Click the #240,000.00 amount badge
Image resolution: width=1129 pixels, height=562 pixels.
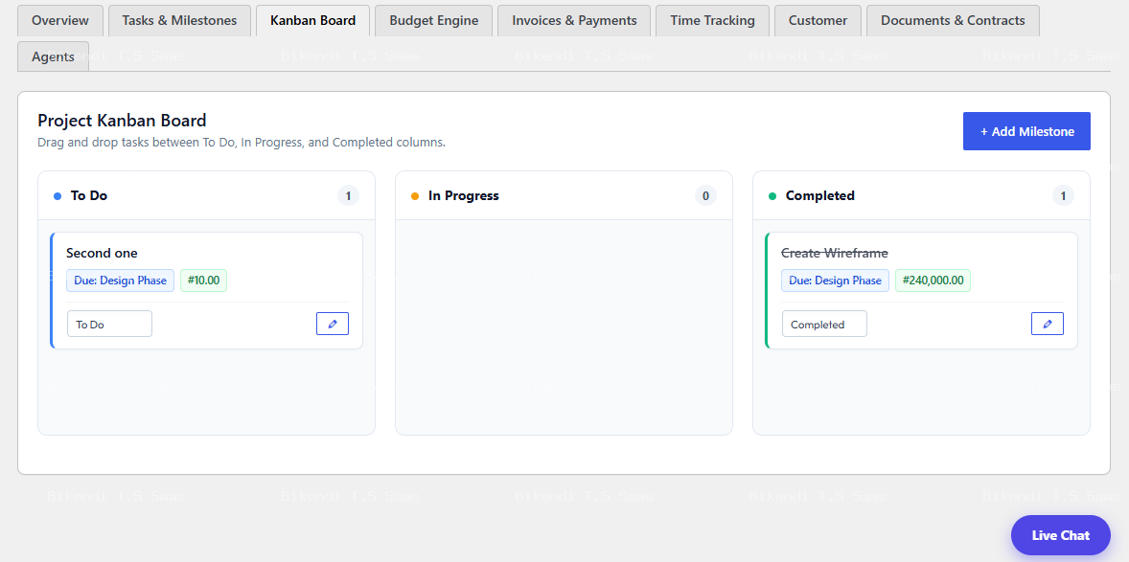933,281
